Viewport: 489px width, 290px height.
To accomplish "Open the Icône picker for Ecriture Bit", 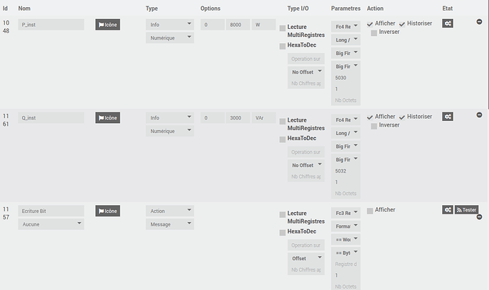I will click(108, 211).
